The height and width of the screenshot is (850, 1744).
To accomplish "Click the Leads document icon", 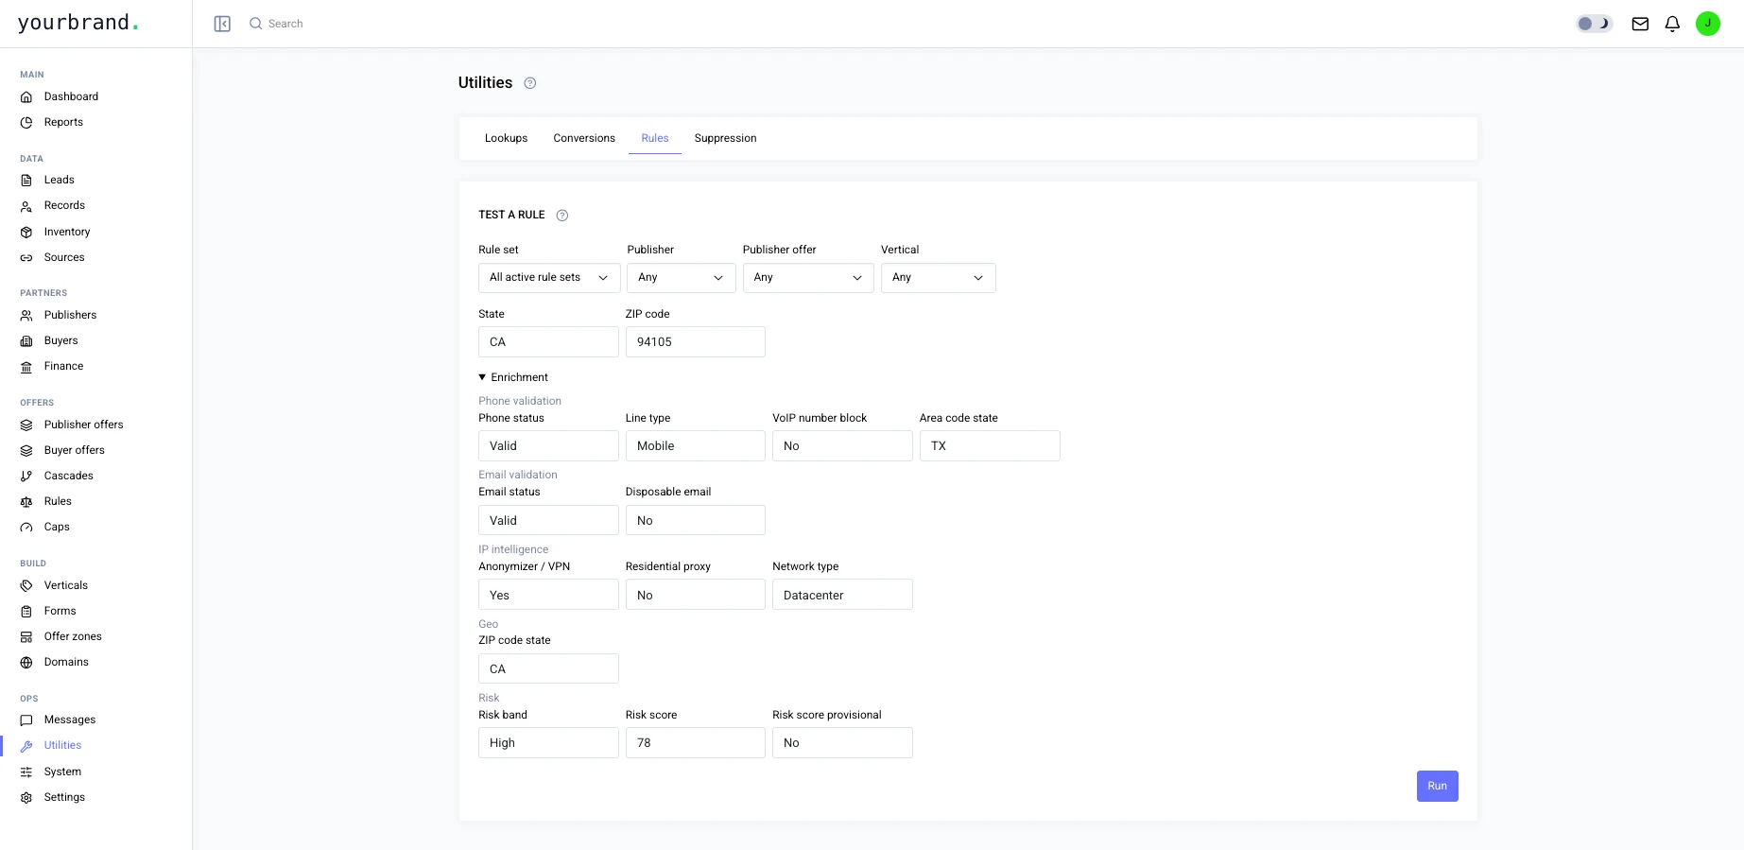I will 26,180.
